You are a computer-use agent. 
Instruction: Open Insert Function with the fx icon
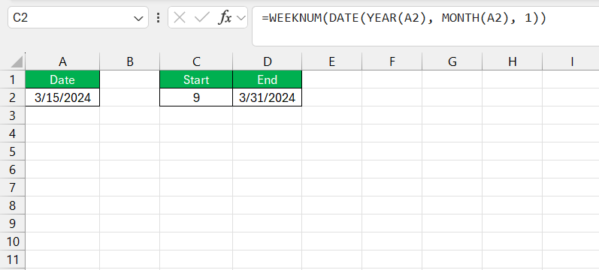[225, 17]
